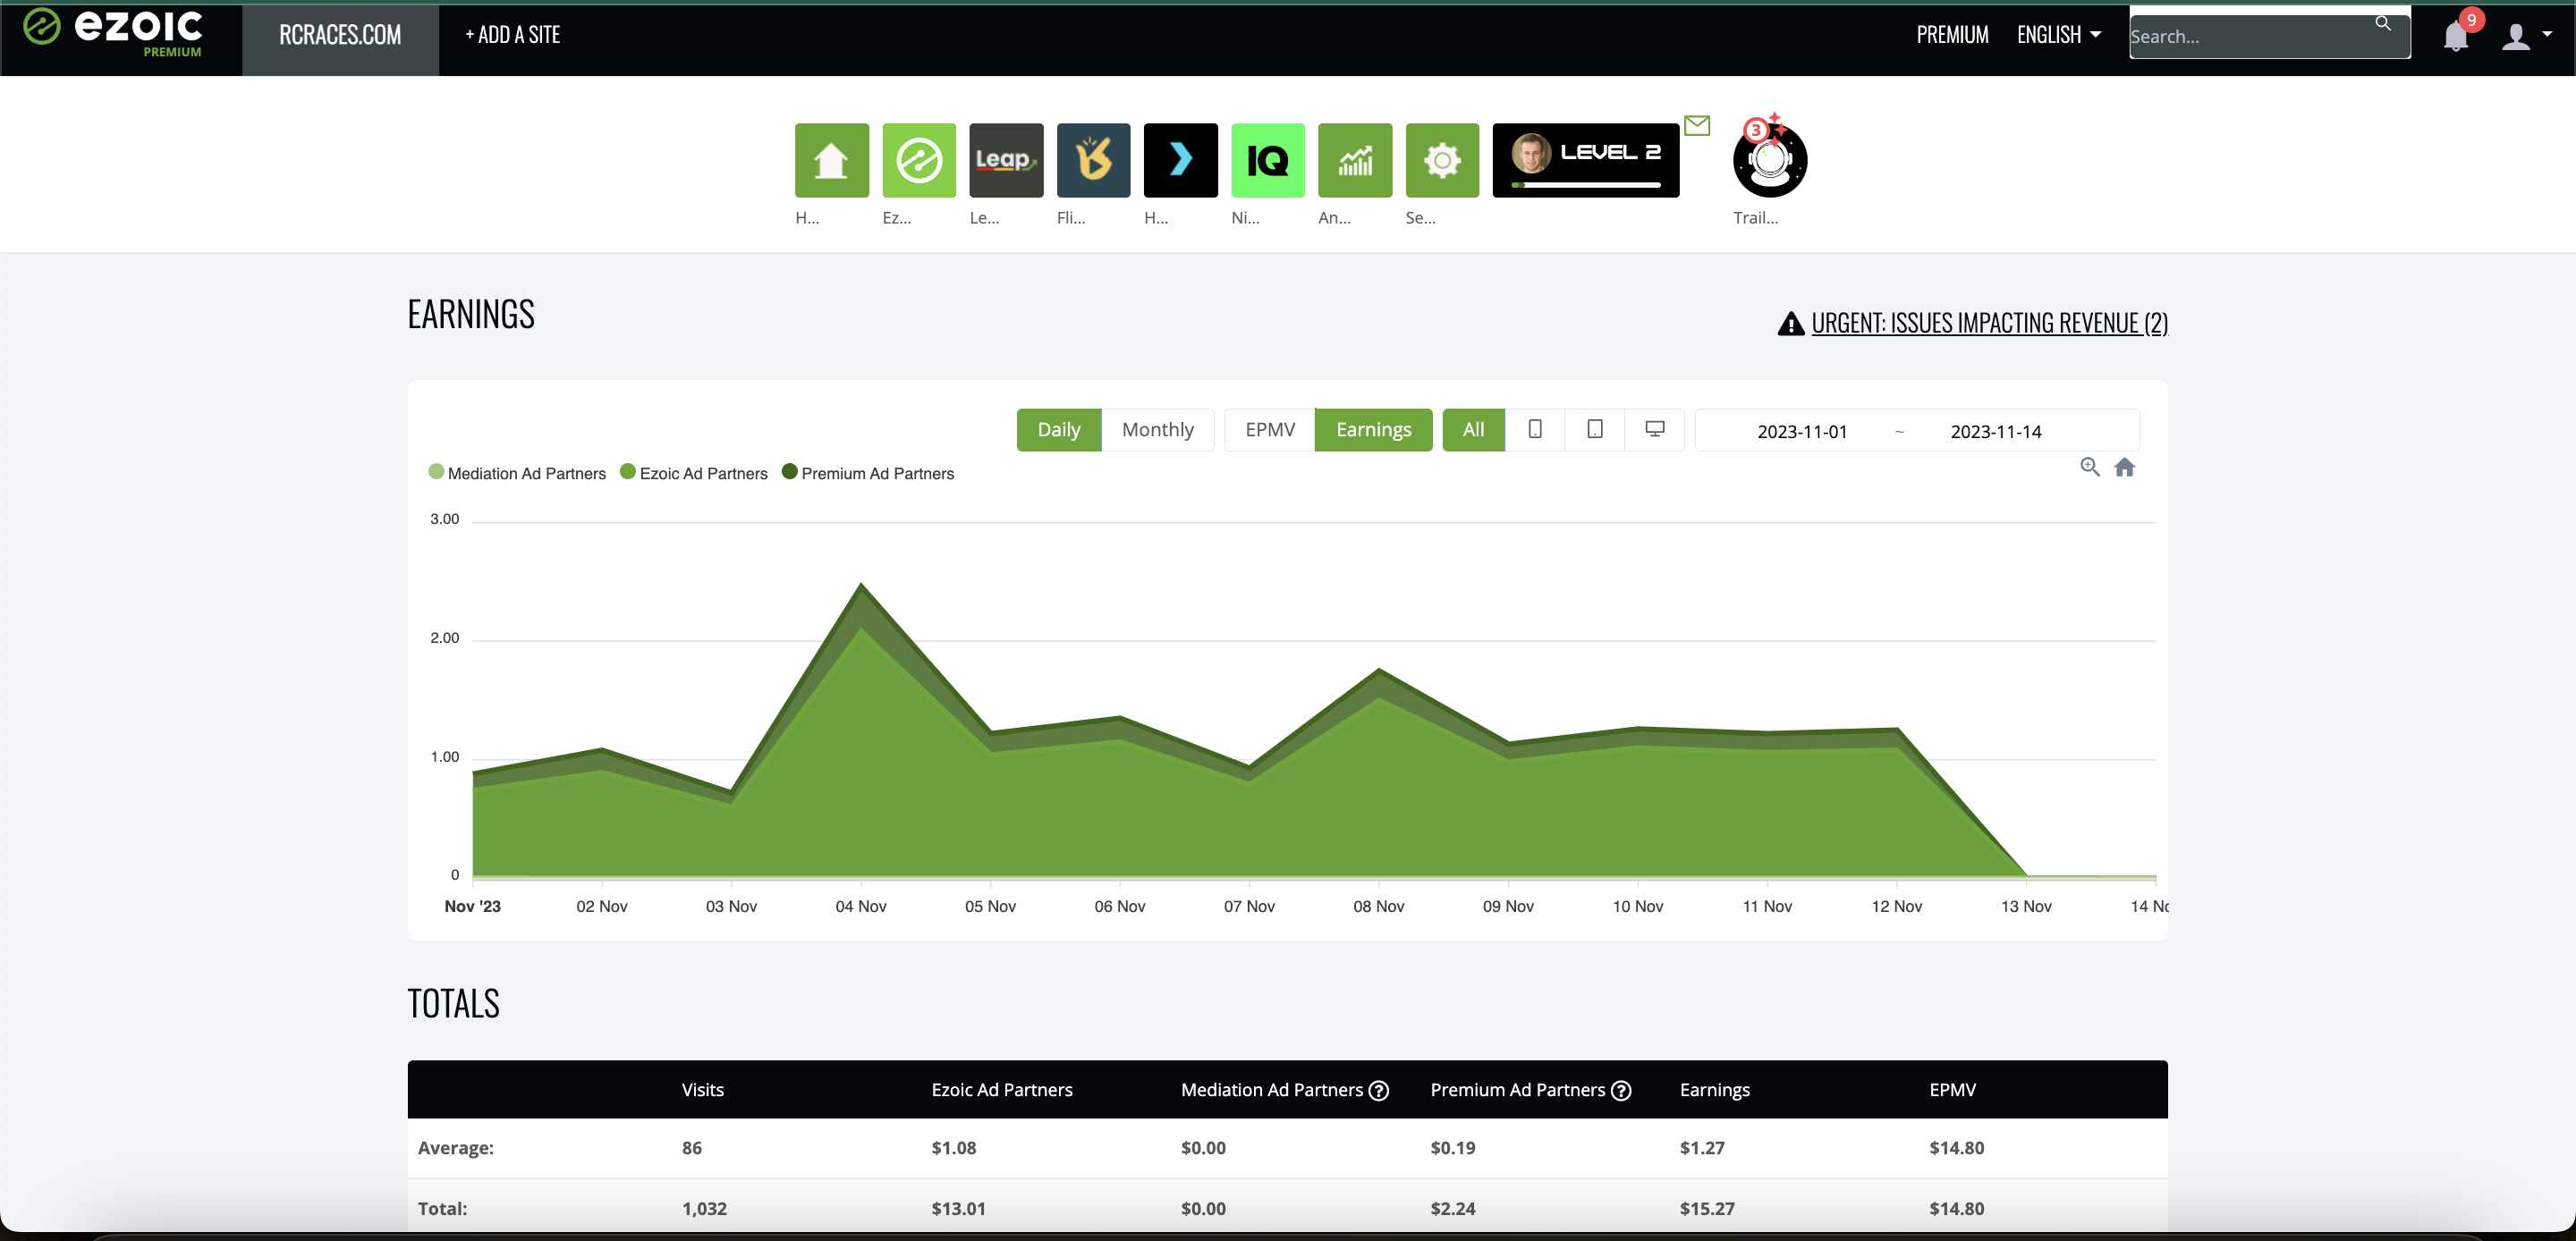Open the Leap app icon

click(1006, 160)
